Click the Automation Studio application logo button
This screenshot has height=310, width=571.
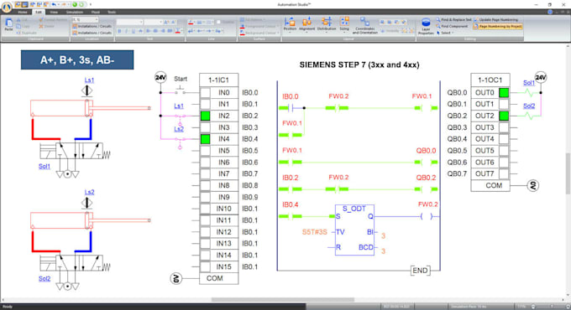click(7, 8)
